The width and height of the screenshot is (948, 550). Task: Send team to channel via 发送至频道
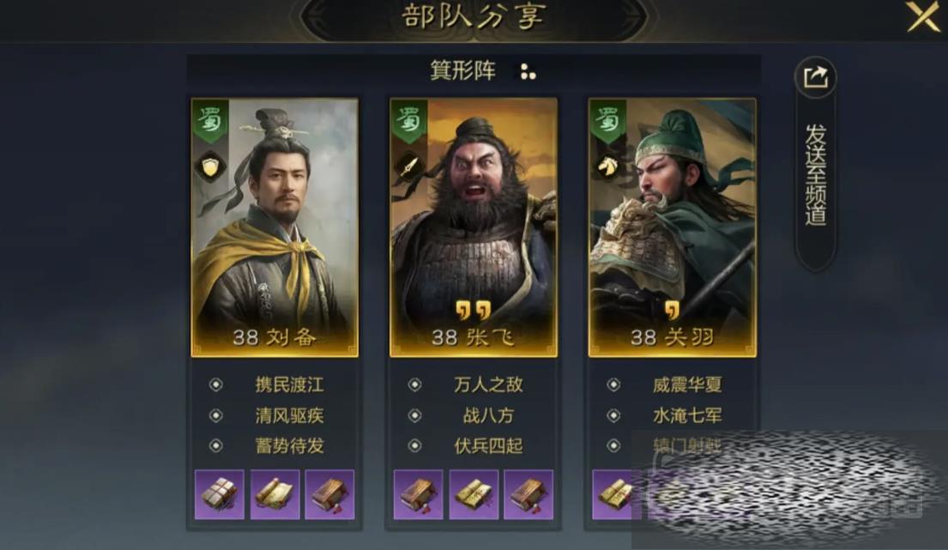(816, 175)
